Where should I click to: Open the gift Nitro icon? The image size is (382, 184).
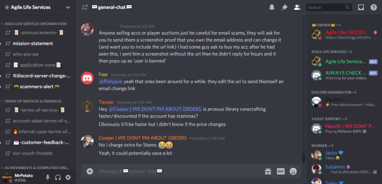pos(268,171)
